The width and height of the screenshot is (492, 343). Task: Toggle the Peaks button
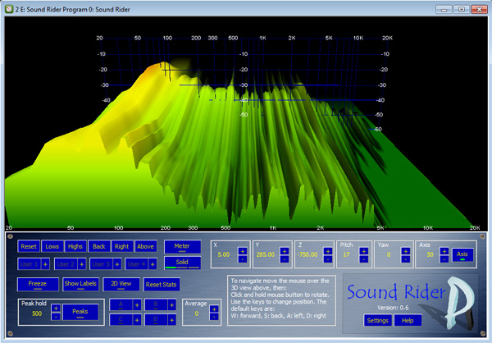[80, 312]
